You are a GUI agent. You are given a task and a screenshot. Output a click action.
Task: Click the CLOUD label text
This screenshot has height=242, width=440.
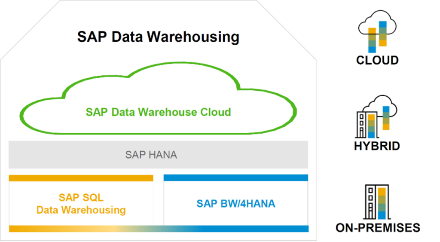pyautogui.click(x=377, y=60)
